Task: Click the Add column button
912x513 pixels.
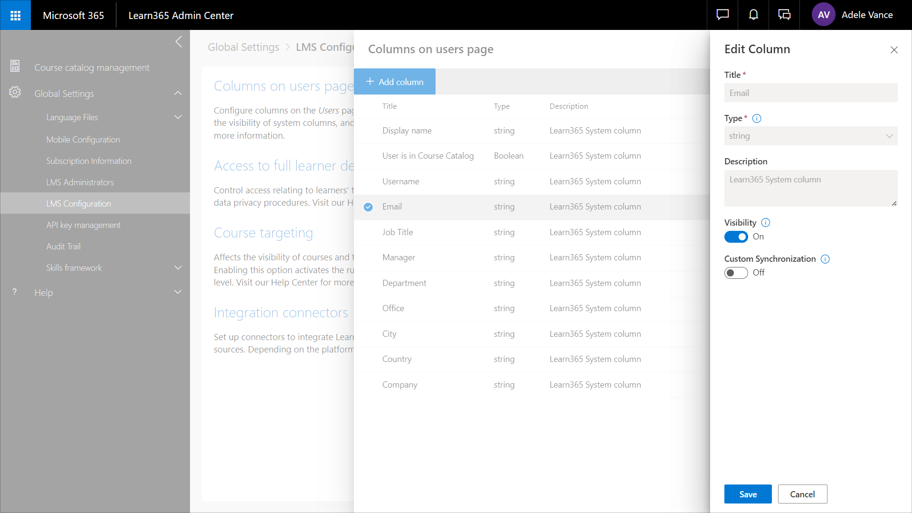Action: [x=394, y=82]
